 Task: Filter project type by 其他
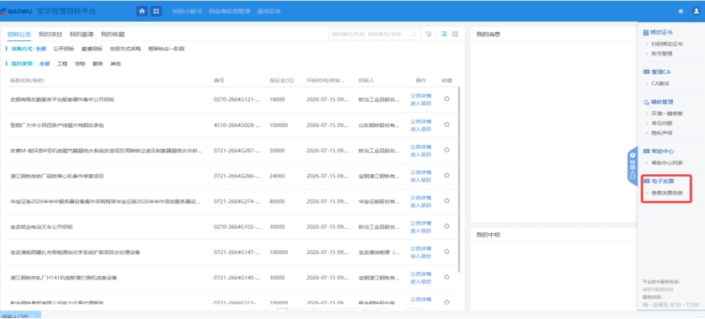pos(115,64)
